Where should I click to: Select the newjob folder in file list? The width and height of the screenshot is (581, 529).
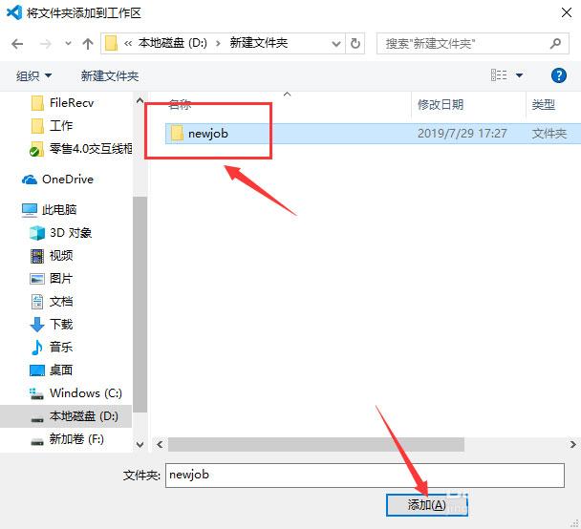coord(208,134)
